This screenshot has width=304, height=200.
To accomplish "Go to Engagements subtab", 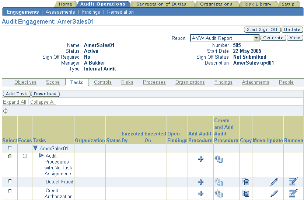I will 23,12.
